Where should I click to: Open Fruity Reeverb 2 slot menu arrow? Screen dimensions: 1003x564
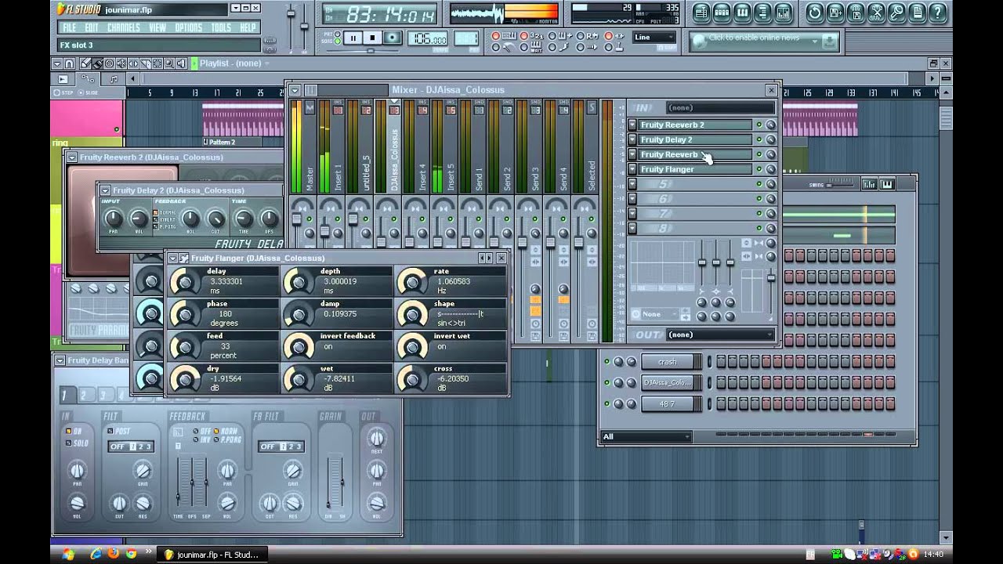click(x=632, y=125)
